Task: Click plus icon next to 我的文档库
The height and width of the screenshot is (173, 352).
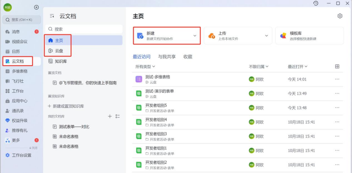Action: click(110, 116)
